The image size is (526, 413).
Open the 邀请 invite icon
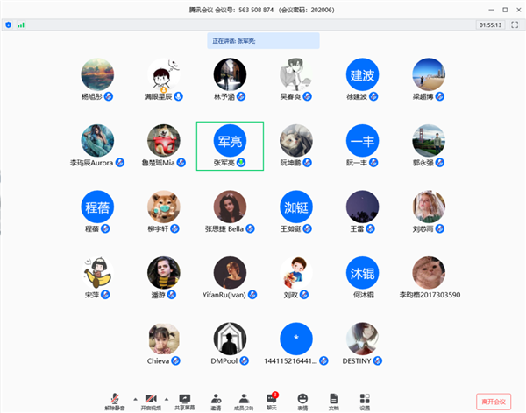coord(216,400)
